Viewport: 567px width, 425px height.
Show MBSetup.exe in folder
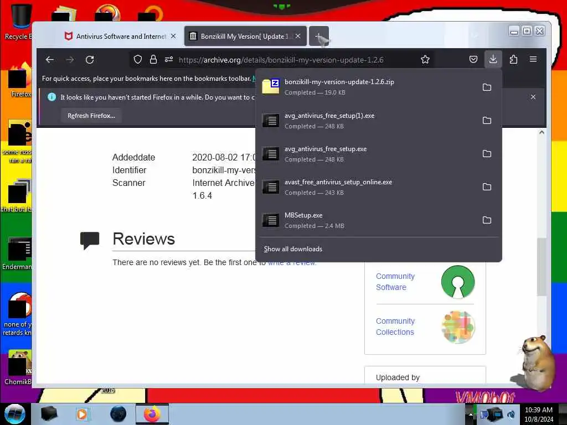[487, 220]
